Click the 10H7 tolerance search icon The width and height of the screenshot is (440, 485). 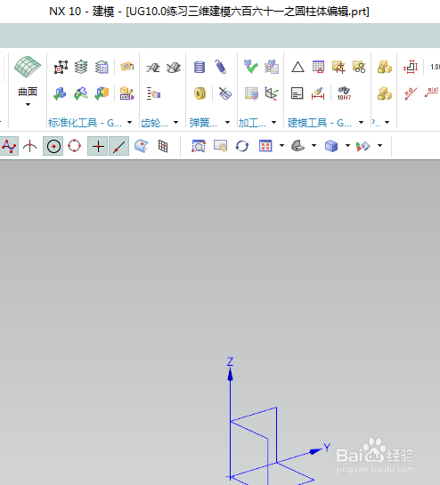click(344, 93)
